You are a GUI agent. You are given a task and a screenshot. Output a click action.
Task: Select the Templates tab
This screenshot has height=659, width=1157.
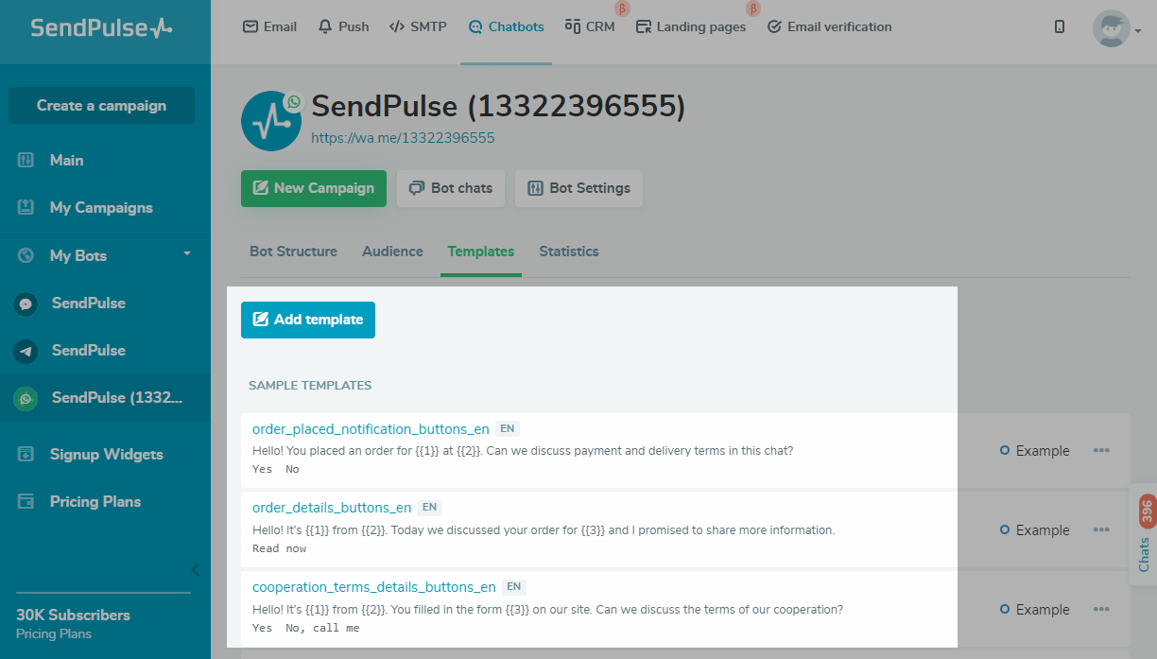[x=481, y=251]
